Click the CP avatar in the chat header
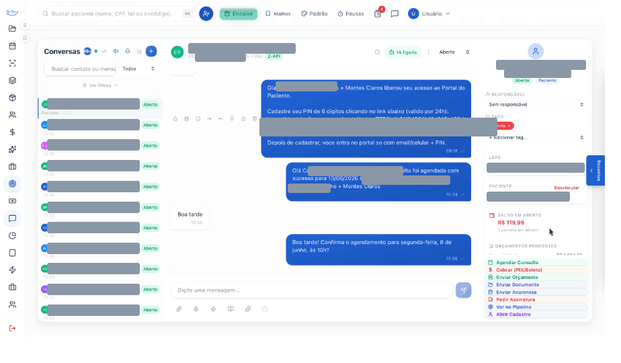Image resolution: width=621 pixels, height=363 pixels. [177, 52]
